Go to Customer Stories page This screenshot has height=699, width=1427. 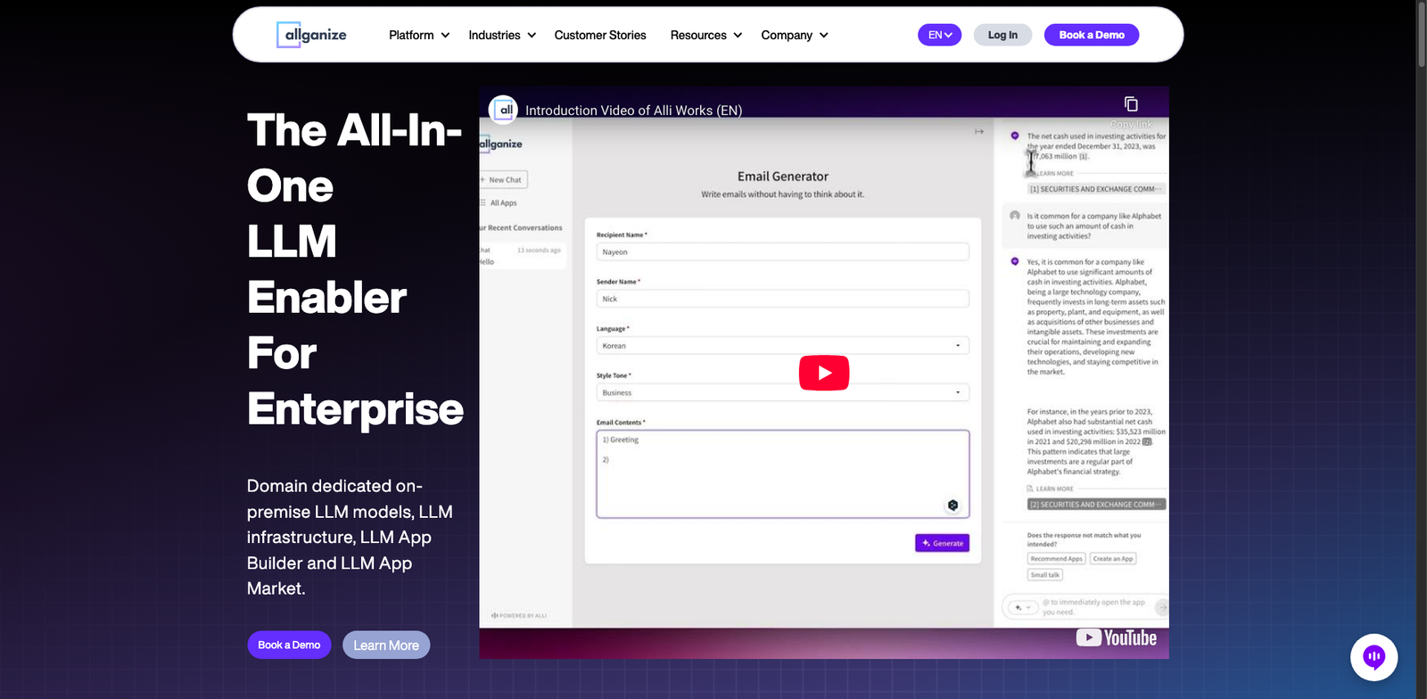tap(599, 35)
